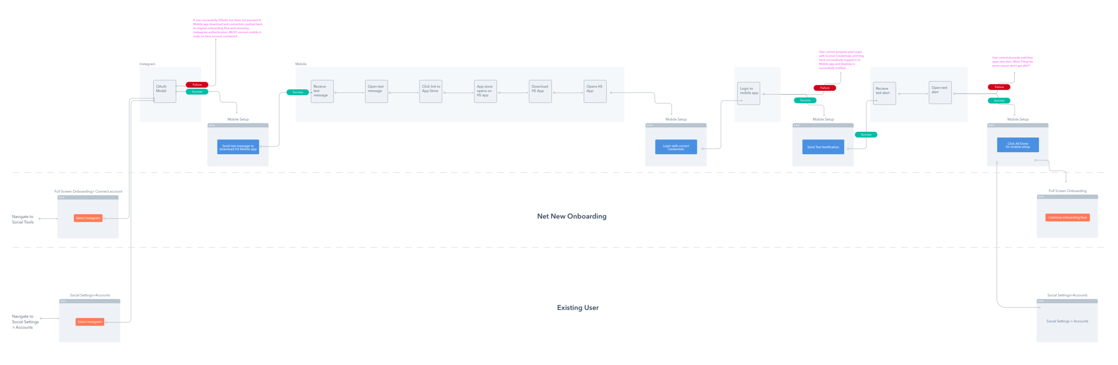Click window dots of Login with correct credentials window
1118x365 pixels.
(649, 126)
